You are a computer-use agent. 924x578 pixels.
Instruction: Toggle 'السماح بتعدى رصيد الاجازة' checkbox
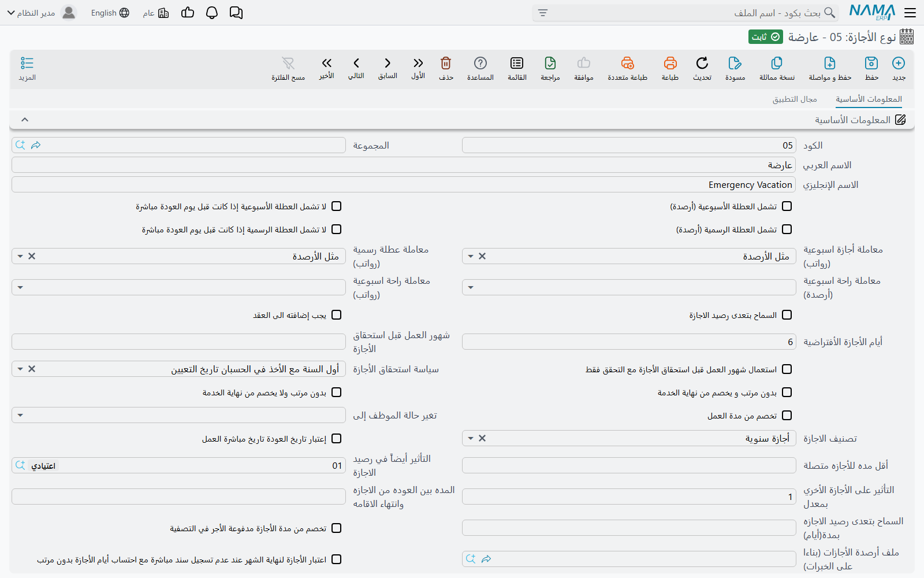coord(787,315)
